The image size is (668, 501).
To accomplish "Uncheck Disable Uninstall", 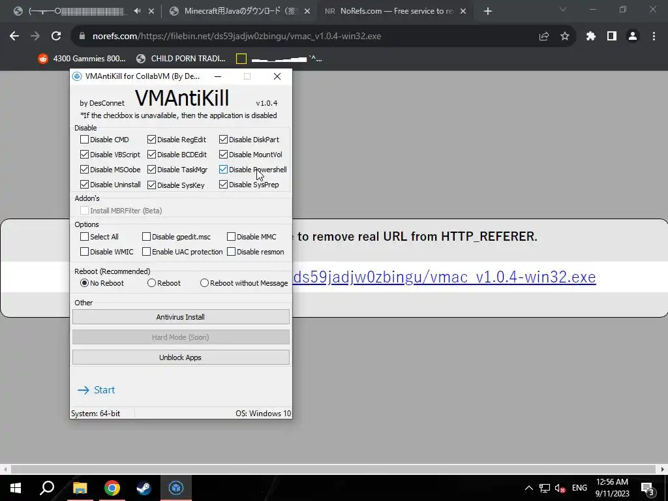I will pyautogui.click(x=84, y=185).
